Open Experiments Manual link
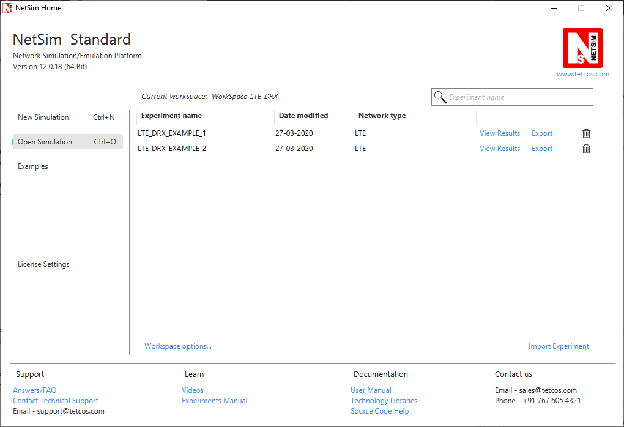The image size is (624, 427). click(215, 401)
